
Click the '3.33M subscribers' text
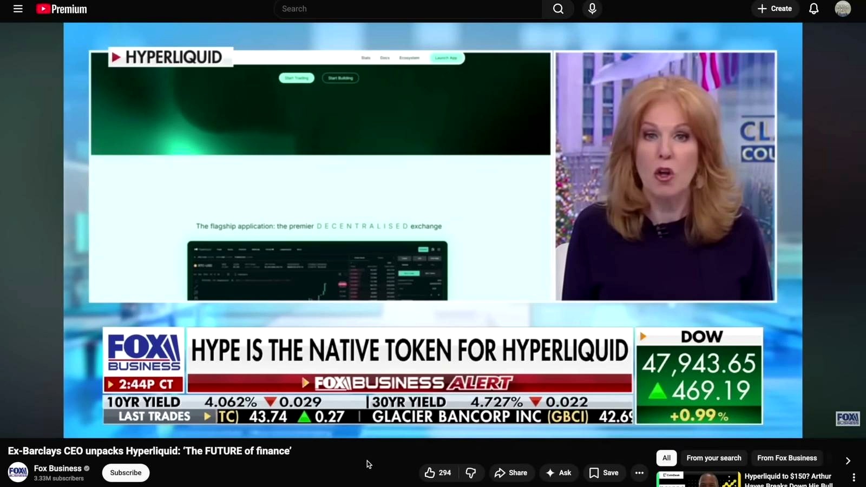pyautogui.click(x=59, y=478)
